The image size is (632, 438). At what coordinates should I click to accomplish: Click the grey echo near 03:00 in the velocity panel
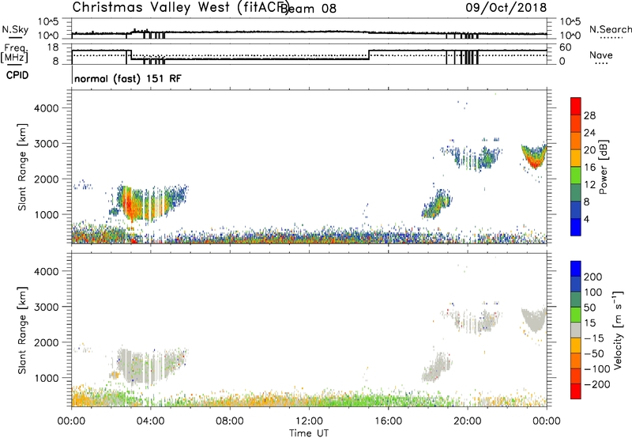pos(130,366)
